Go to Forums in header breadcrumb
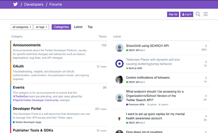 point(56,4)
